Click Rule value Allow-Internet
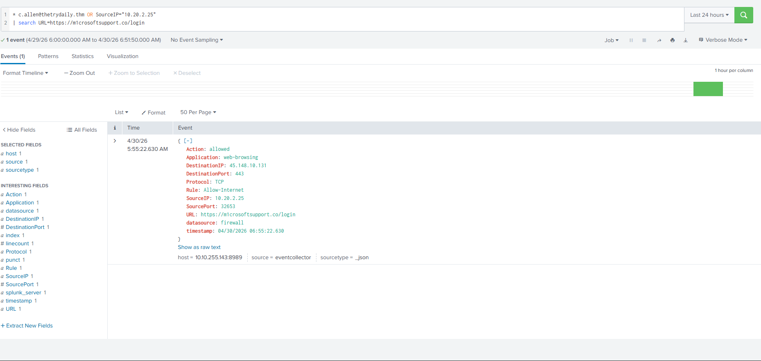This screenshot has height=361, width=761. click(224, 190)
